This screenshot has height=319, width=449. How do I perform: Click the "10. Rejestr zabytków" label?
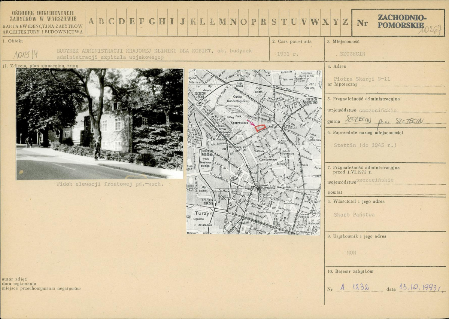pos(350,272)
